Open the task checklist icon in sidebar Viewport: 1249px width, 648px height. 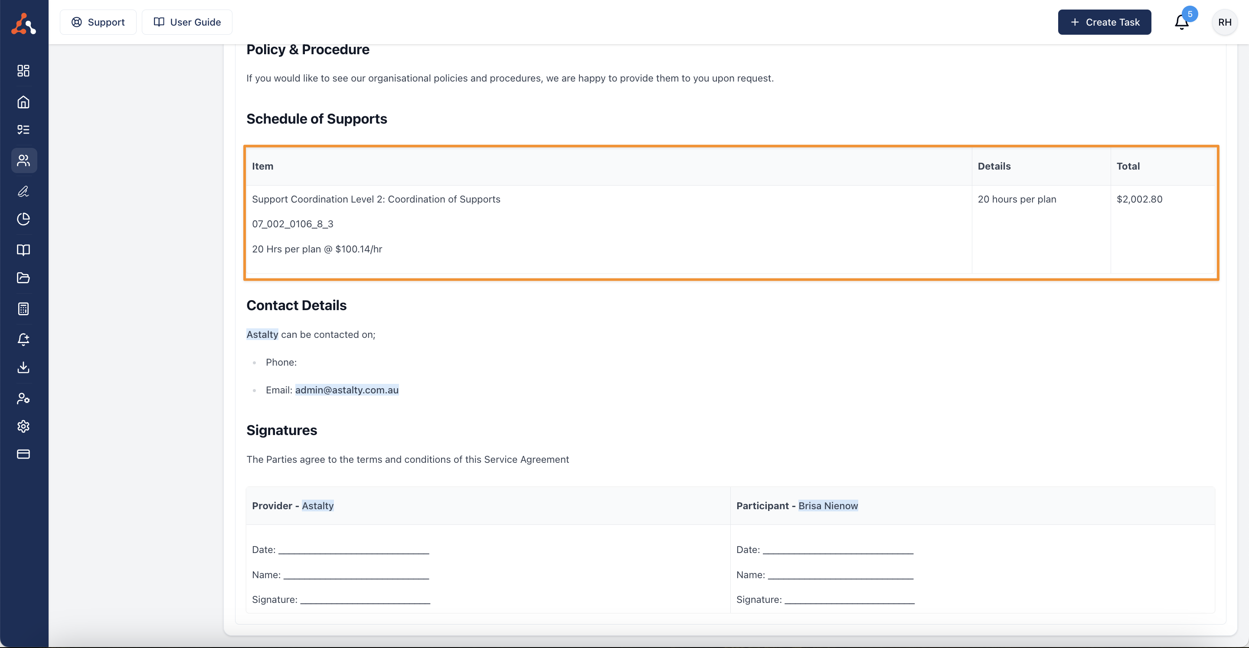click(23, 130)
